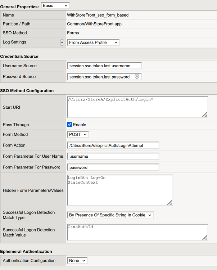The image size is (217, 270).
Task: Click the Username Source input field
Action: pos(104,66)
